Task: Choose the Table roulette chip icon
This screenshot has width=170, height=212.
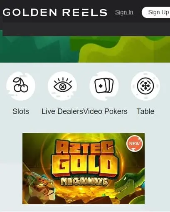Action: point(145,86)
